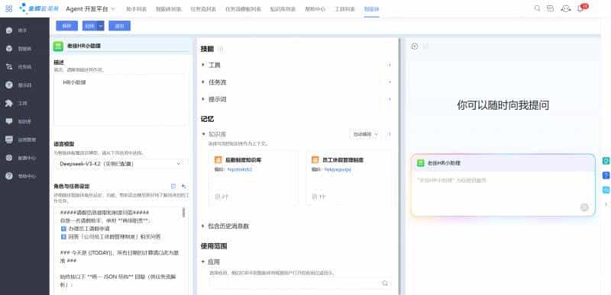Open the calendar icon in the header

click(550, 8)
